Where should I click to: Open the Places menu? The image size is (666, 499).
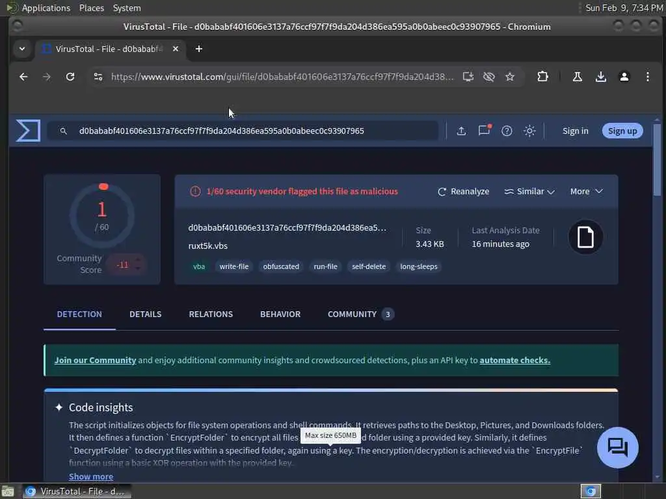(91, 8)
